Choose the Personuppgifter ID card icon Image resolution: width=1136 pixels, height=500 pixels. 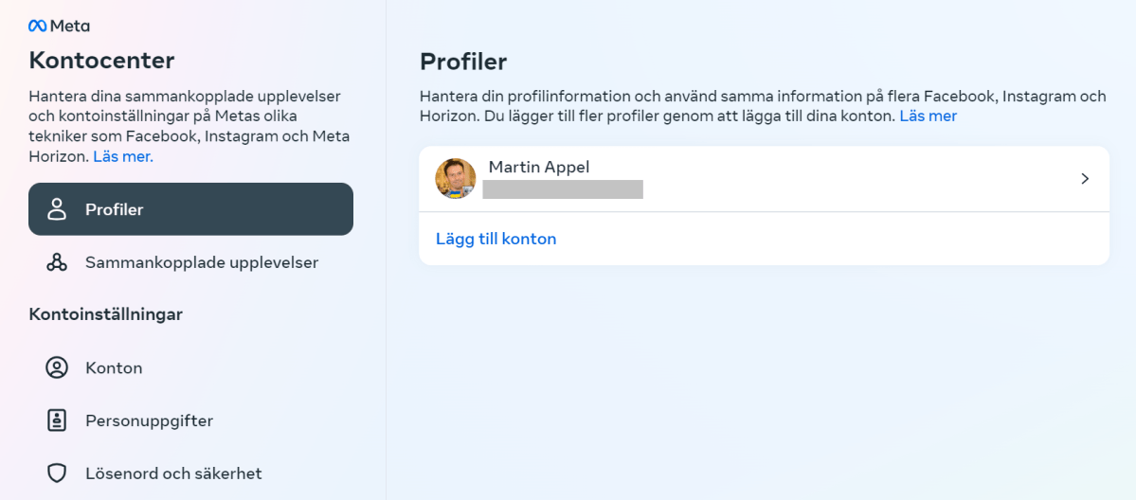57,420
